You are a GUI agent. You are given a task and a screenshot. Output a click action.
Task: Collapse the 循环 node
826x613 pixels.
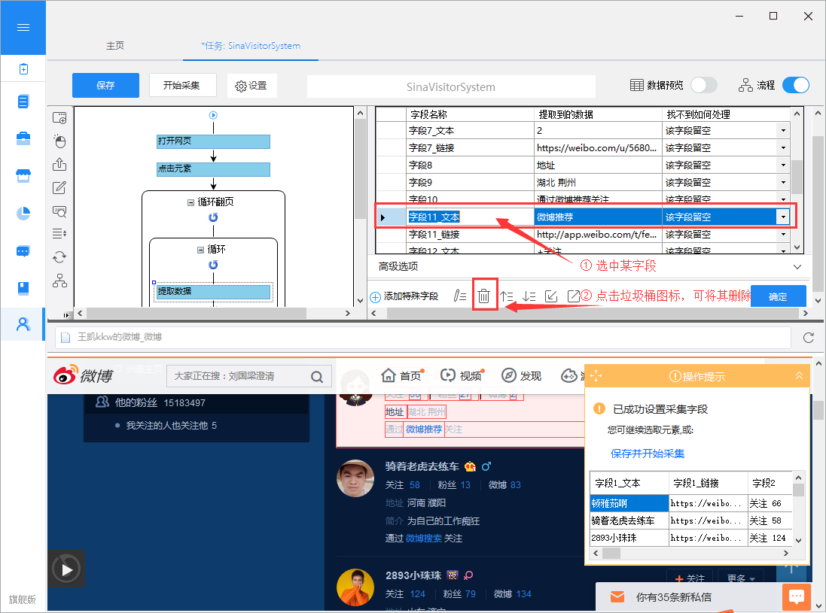pyautogui.click(x=200, y=250)
